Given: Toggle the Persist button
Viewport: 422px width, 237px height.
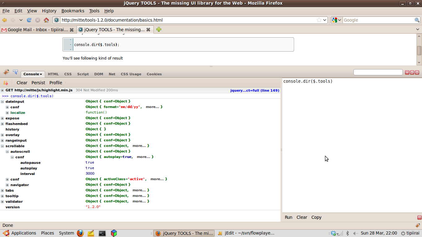Looking at the screenshot, I should pos(38,83).
